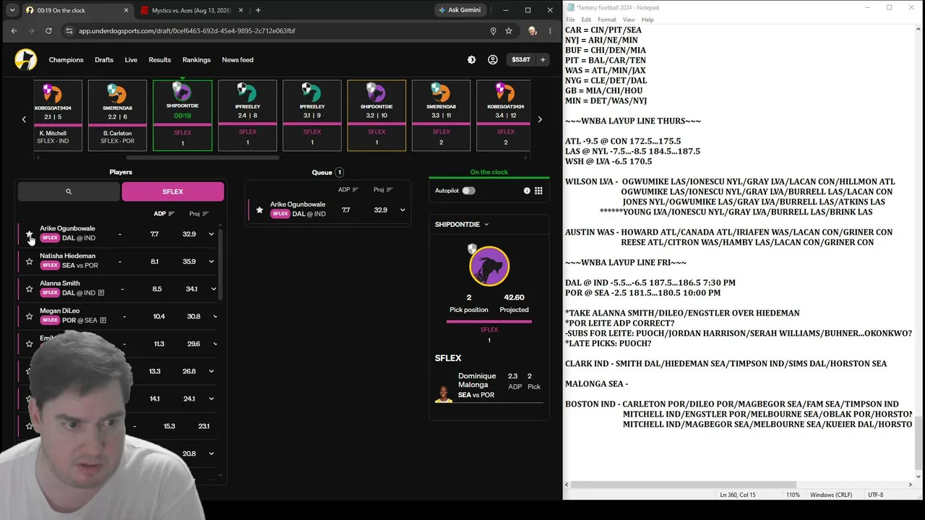Bookmark this page with the star icon
Screen dimensions: 925x520
509,31
